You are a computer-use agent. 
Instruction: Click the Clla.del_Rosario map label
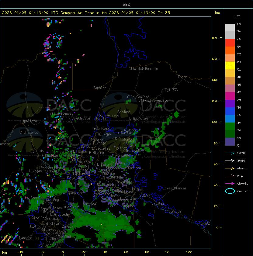(x=143, y=69)
